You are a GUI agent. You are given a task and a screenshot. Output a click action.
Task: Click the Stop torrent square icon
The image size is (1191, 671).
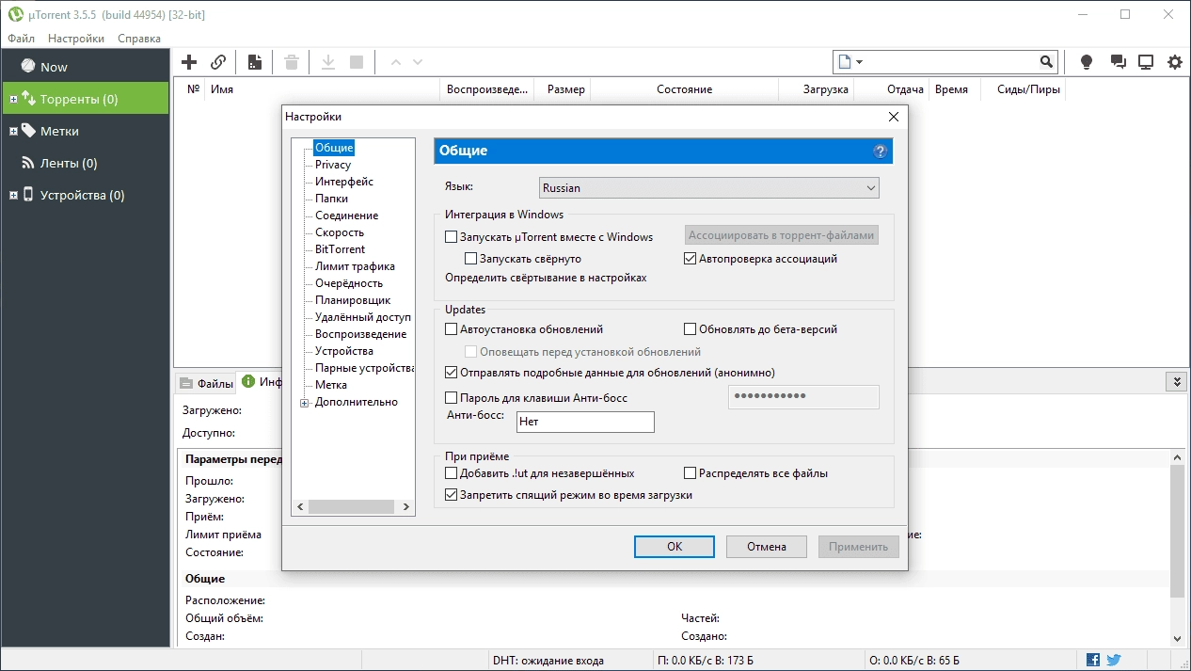click(357, 62)
